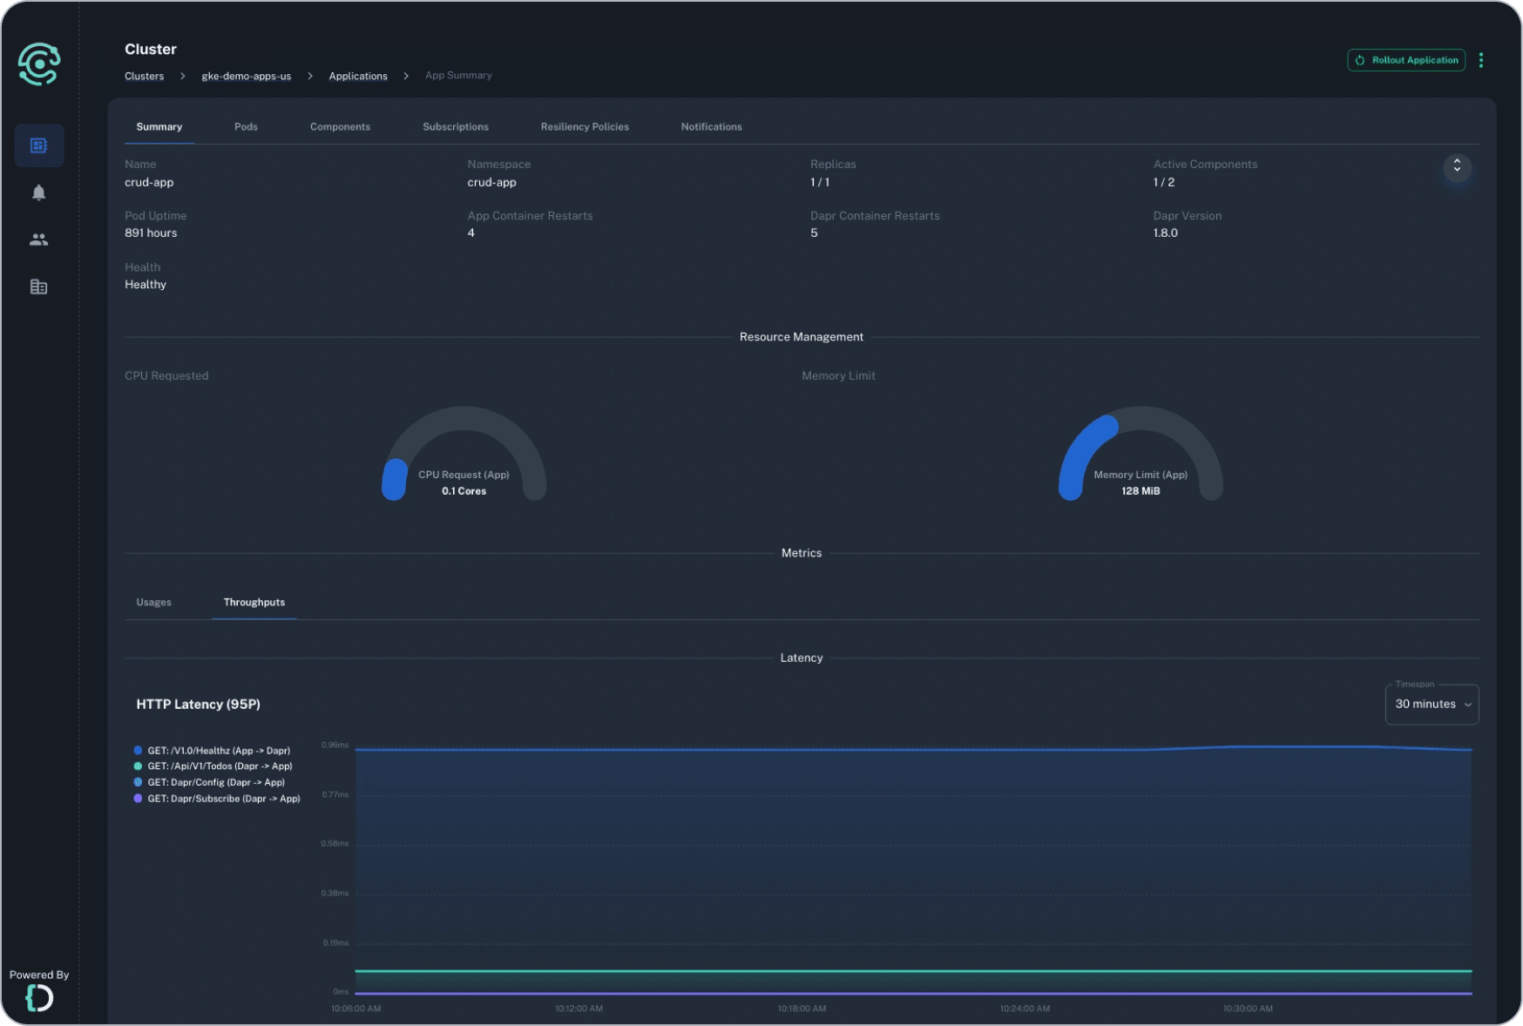Click the 'Healthy' health status value
This screenshot has height=1026, width=1523.
pos(146,285)
